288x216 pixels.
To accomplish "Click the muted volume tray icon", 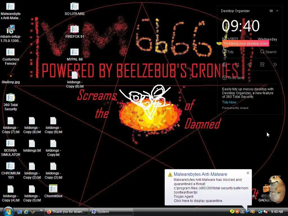I will point(265,211).
